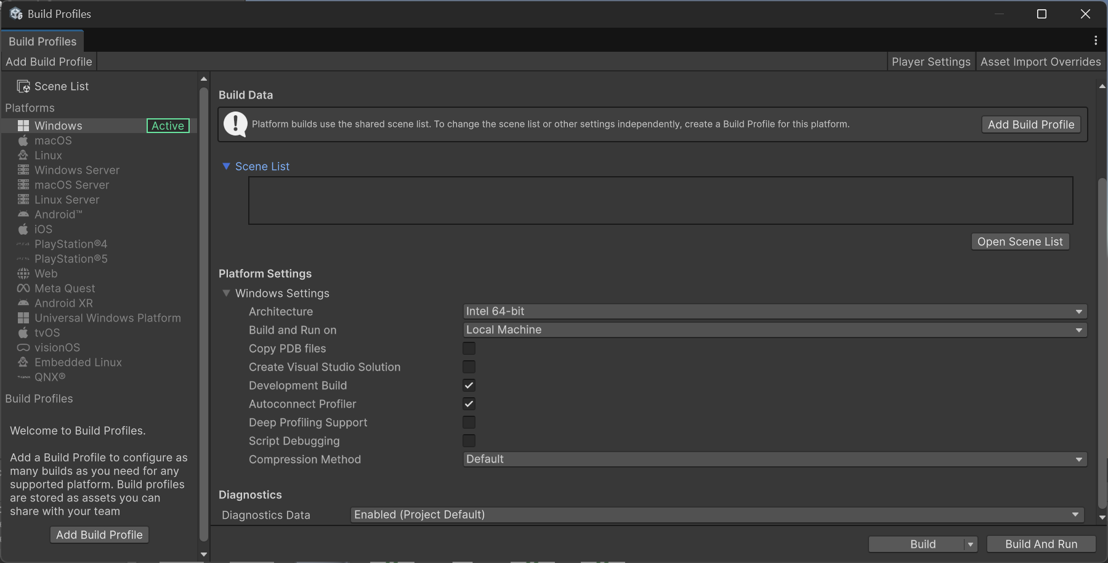This screenshot has width=1108, height=563.
Task: Click the platform list vertical scrollbar
Action: click(x=204, y=314)
